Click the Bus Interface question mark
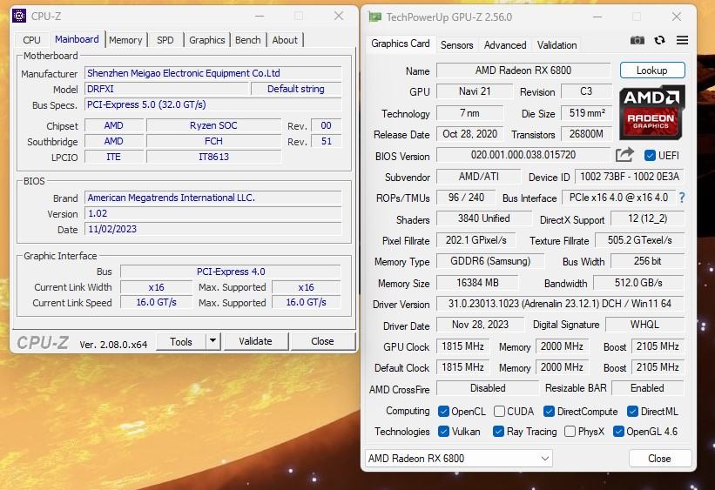This screenshot has height=490, width=715. tap(682, 198)
